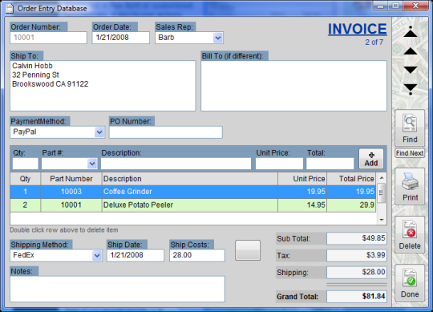
Task: Click the Unit Price entry field
Action: point(279,164)
